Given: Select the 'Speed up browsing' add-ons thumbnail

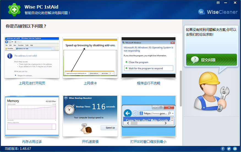Looking at the screenshot, I should click(90, 57).
